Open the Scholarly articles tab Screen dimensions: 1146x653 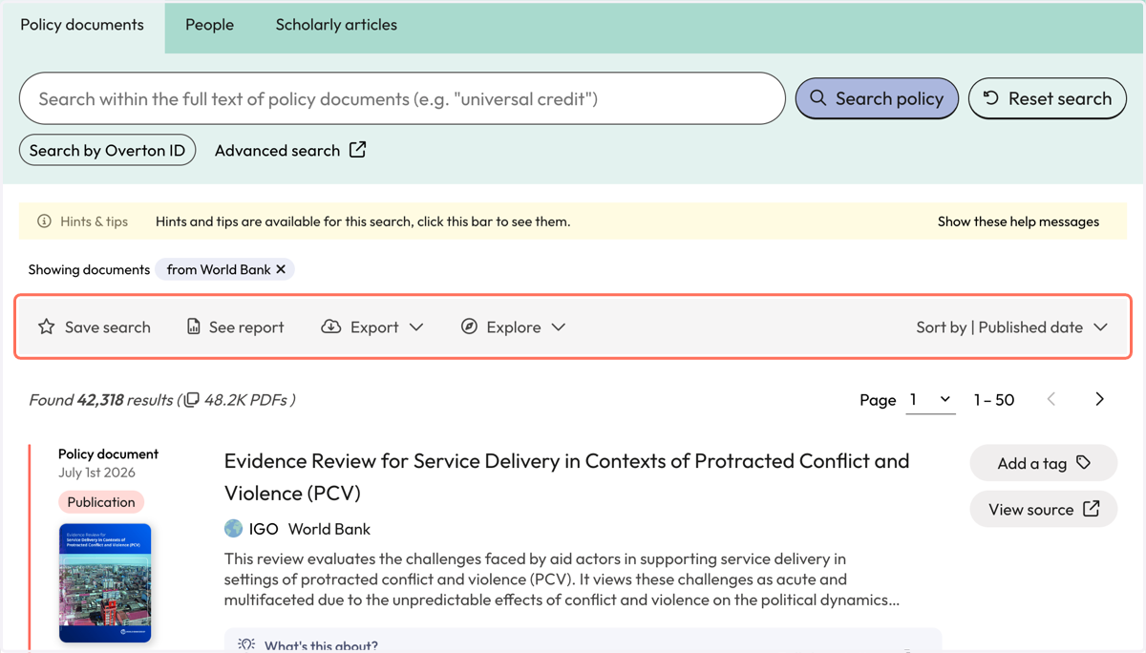(336, 25)
